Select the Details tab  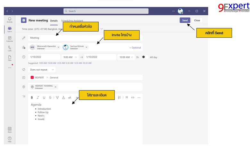point(54,21)
